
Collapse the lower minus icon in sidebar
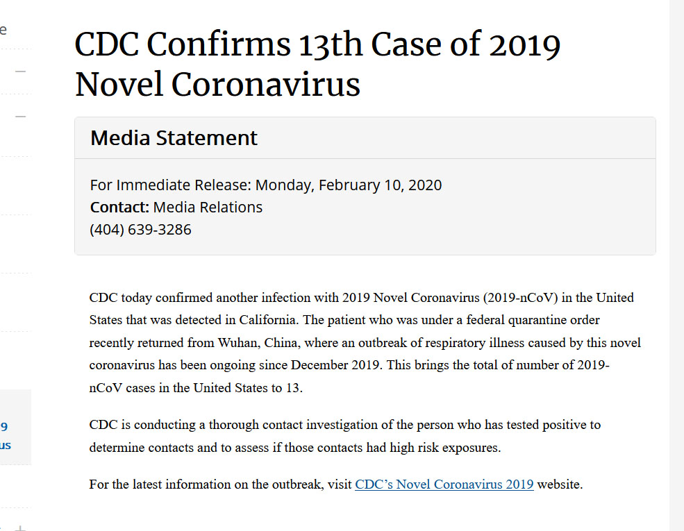(x=21, y=117)
